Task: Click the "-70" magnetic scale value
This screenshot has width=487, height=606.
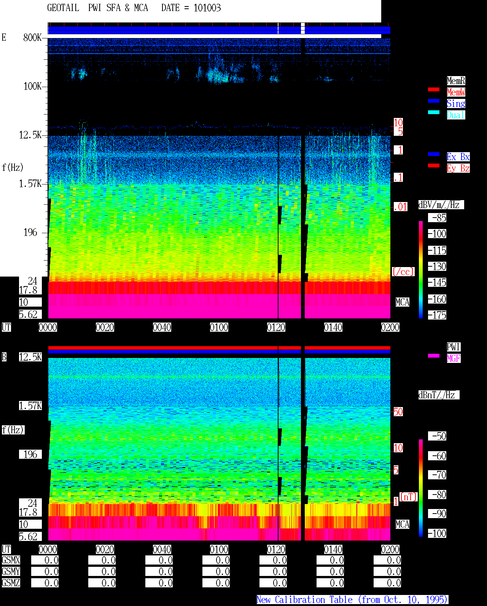Action: pyautogui.click(x=437, y=475)
